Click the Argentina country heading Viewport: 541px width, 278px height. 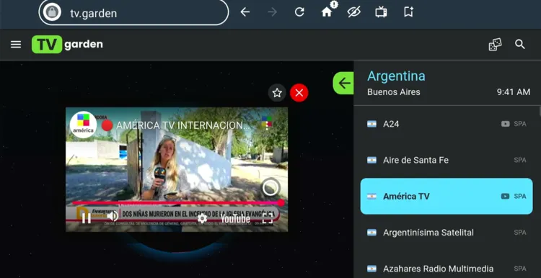(396, 76)
